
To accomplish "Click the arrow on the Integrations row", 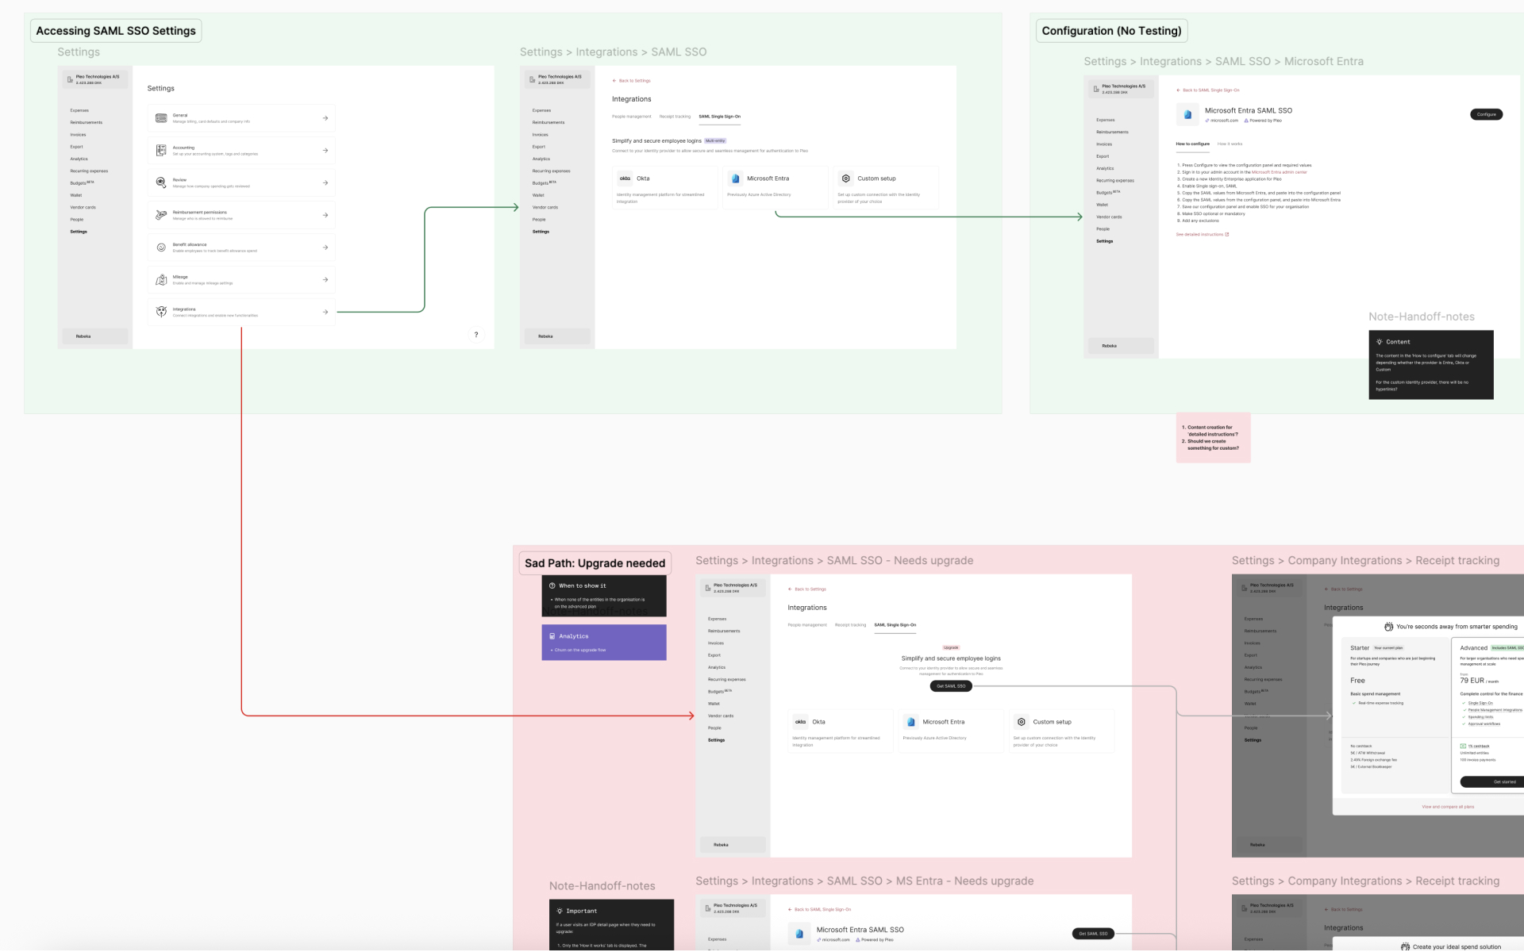I will click(325, 312).
